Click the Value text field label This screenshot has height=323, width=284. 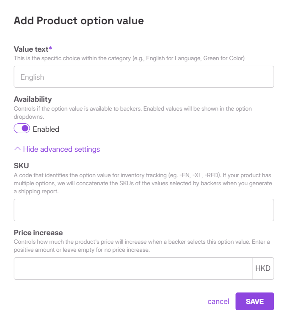[x=31, y=49]
